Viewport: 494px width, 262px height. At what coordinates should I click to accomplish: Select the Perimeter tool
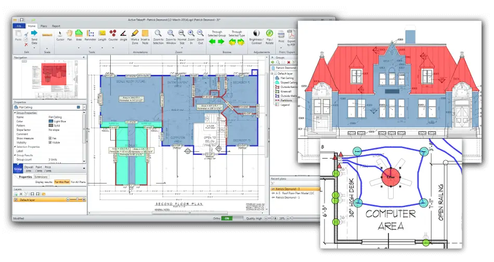90,35
